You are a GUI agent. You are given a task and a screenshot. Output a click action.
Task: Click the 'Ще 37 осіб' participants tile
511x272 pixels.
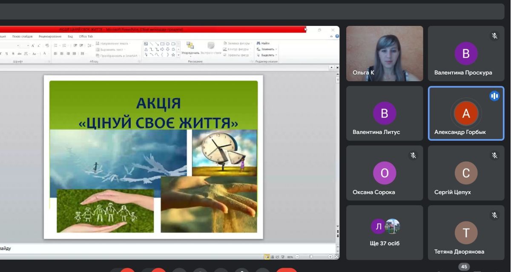coord(385,232)
